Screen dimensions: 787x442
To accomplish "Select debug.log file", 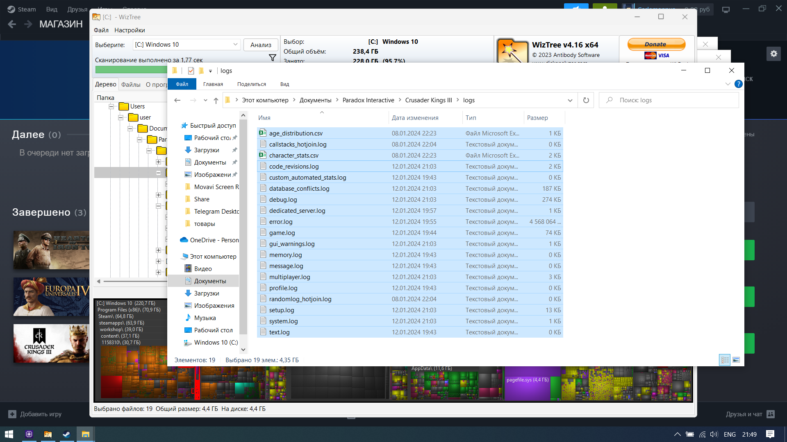I will [x=410, y=200].
